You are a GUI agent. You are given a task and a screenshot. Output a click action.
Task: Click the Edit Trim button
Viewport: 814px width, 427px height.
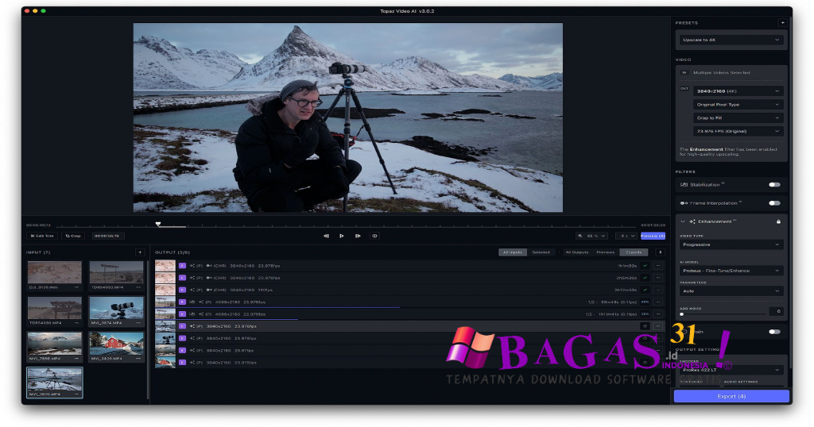pos(42,236)
